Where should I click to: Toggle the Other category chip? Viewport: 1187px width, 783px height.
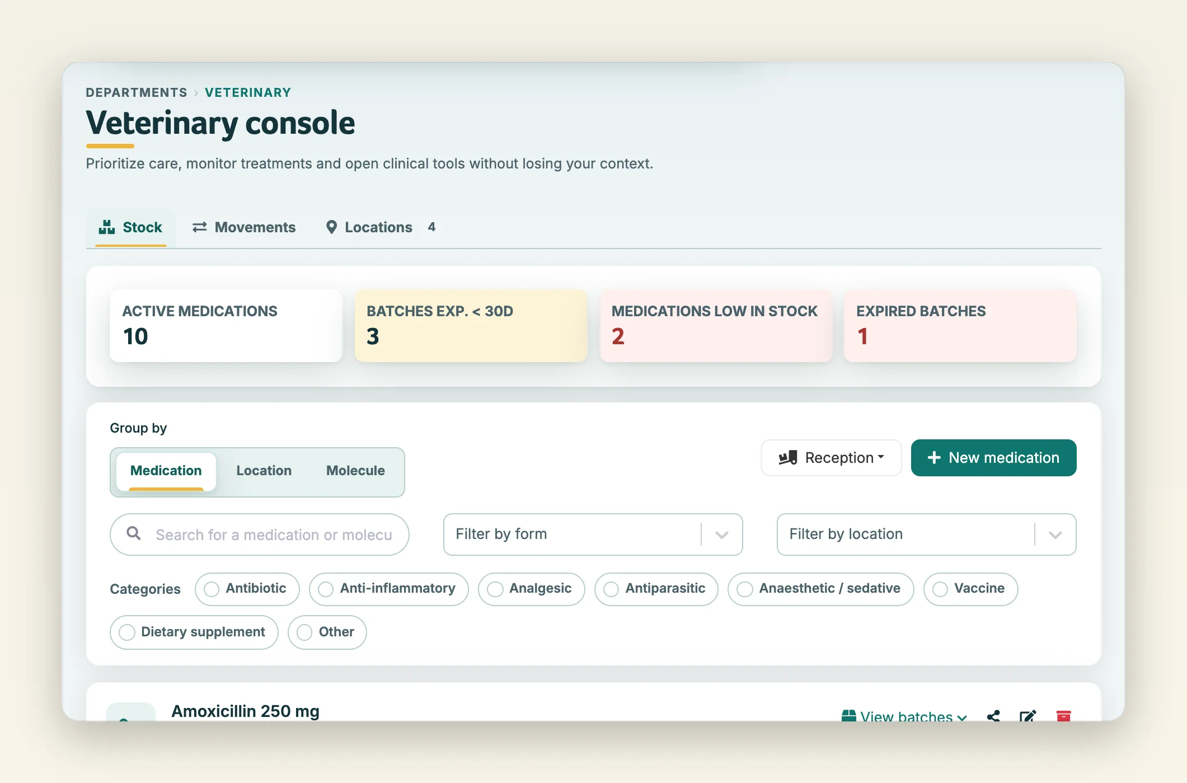(327, 632)
